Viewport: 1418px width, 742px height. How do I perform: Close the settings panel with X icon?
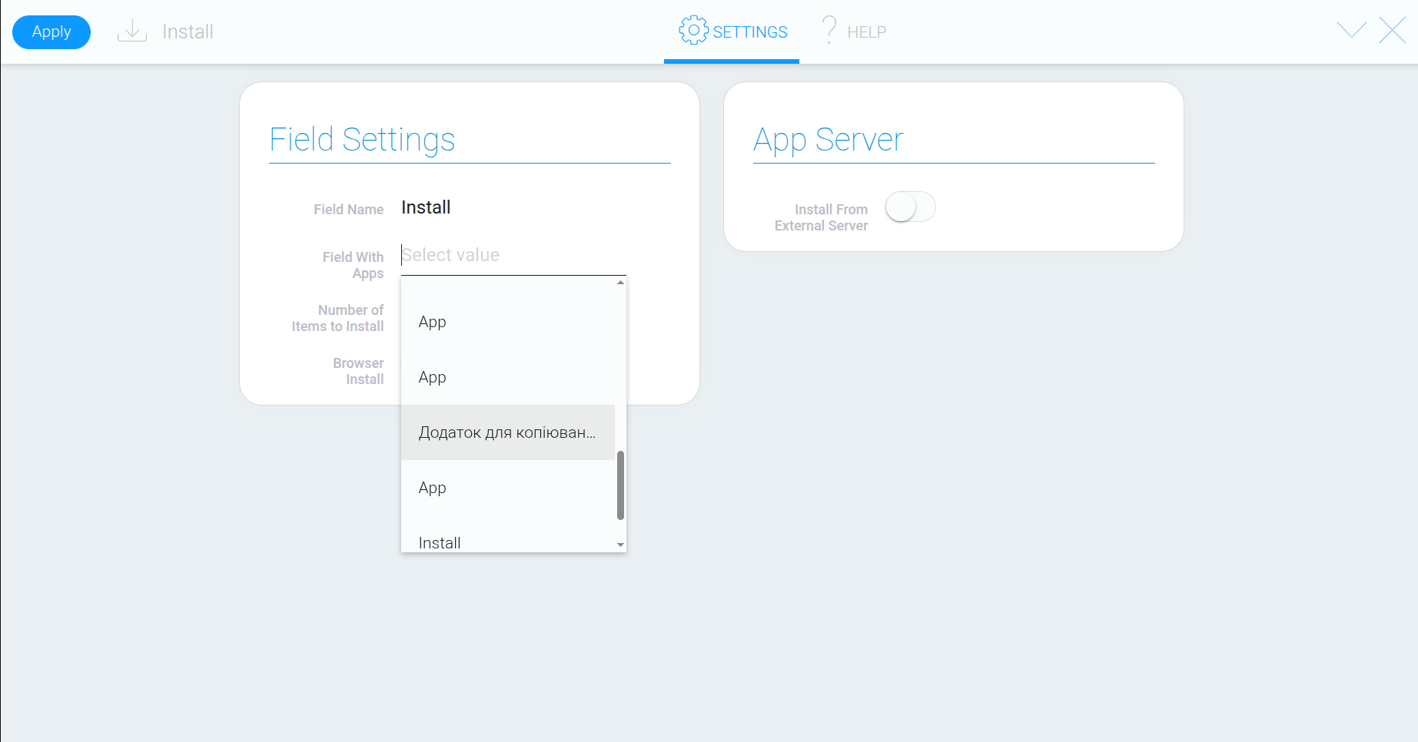(x=1393, y=31)
